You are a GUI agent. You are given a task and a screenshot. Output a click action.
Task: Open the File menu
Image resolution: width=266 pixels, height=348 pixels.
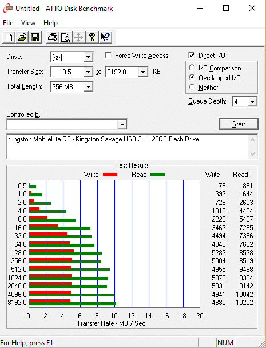(8, 23)
